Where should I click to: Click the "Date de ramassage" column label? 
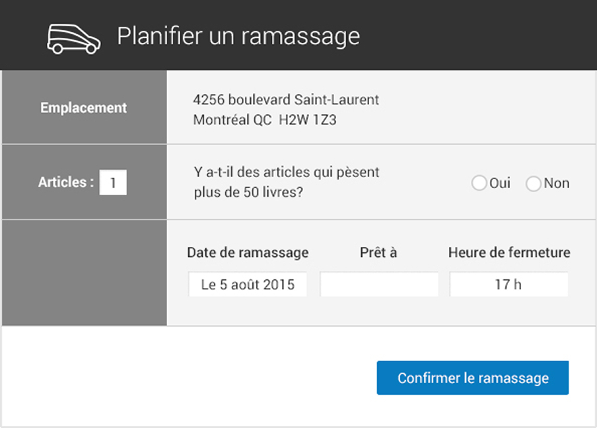[x=247, y=252]
